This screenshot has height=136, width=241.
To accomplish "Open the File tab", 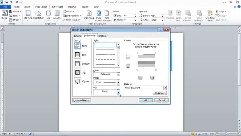I will pyautogui.click(x=5, y=7).
